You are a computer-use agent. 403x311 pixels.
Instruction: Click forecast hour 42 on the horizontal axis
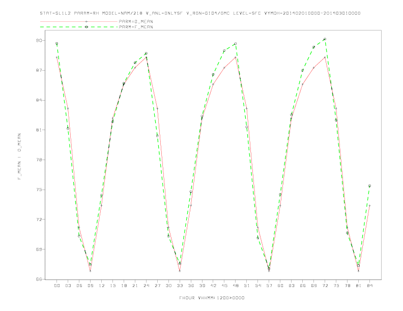(x=213, y=286)
